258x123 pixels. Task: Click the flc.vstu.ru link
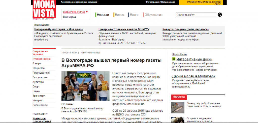pyautogui.click(x=104, y=40)
